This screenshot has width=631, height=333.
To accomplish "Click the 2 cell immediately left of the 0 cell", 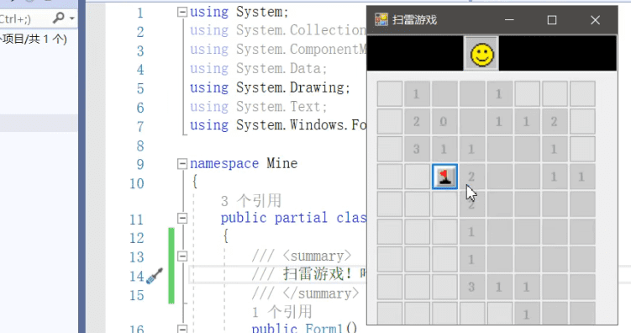I will click(x=417, y=121).
